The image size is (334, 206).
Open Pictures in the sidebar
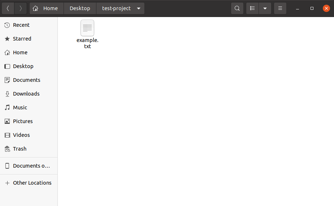[29, 121]
